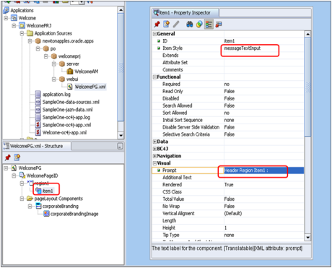Image resolution: width=332 pixels, height=268 pixels.
Task: Click the Rendered property value True
Action: click(229, 185)
